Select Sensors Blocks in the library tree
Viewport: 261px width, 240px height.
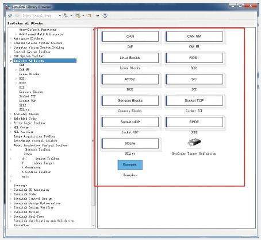click(x=30, y=92)
